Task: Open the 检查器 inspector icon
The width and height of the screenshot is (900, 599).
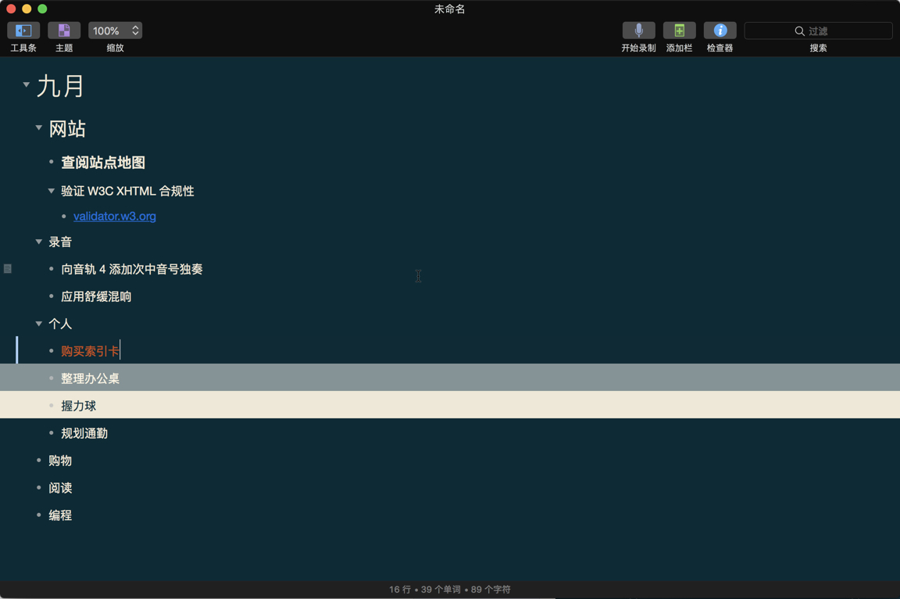Action: (720, 30)
